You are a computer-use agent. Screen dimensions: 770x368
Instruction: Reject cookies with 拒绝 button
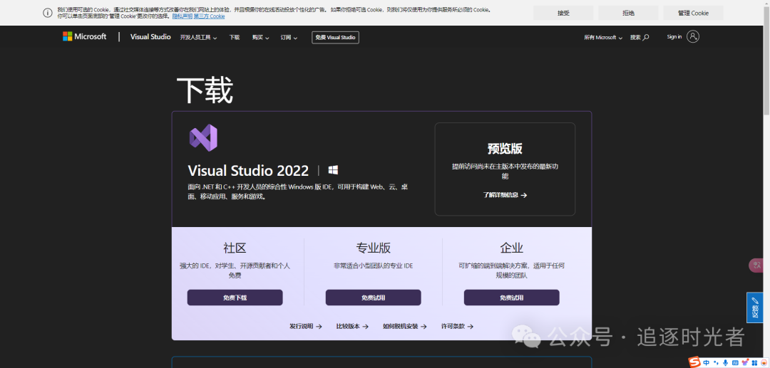coord(628,13)
